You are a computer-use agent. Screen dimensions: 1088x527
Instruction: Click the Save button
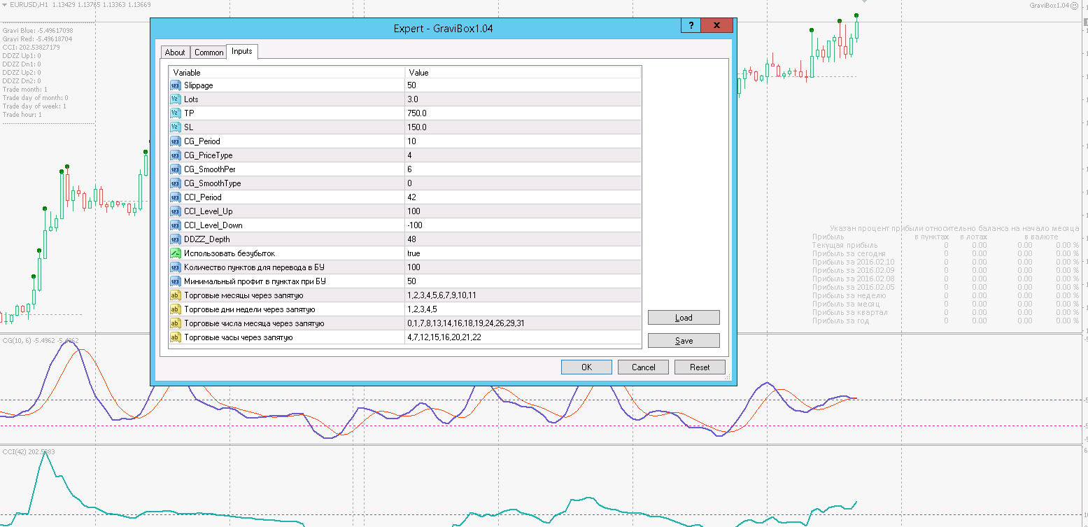pyautogui.click(x=684, y=341)
